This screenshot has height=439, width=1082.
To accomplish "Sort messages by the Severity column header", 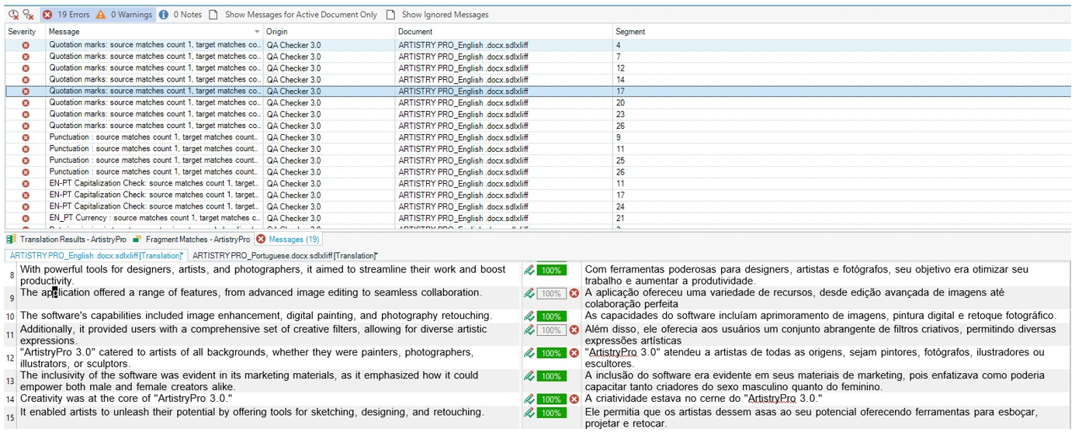I will click(23, 32).
